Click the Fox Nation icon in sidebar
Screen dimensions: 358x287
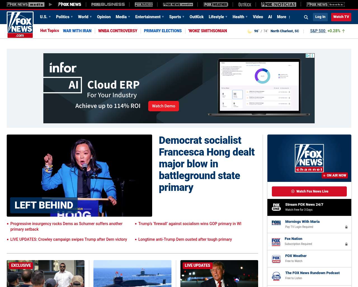pos(276,242)
